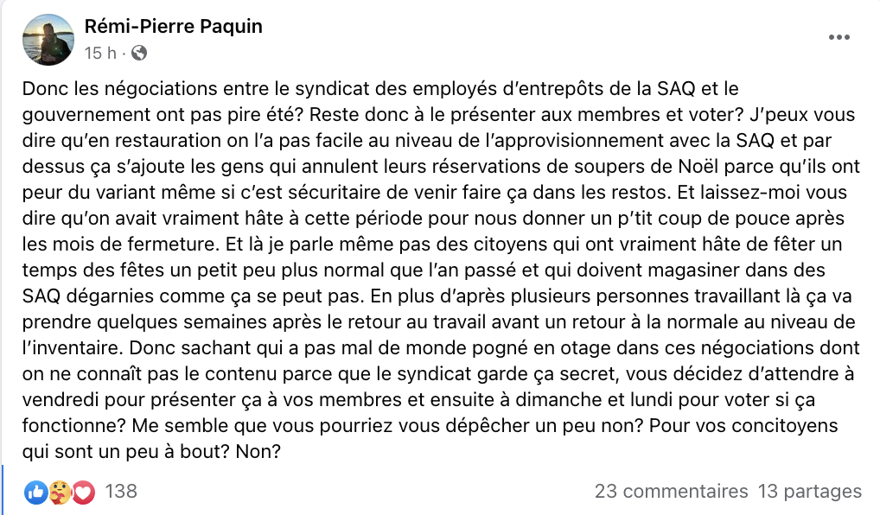Click the phrase 'fonctionne? Me semble que'

click(x=168, y=426)
